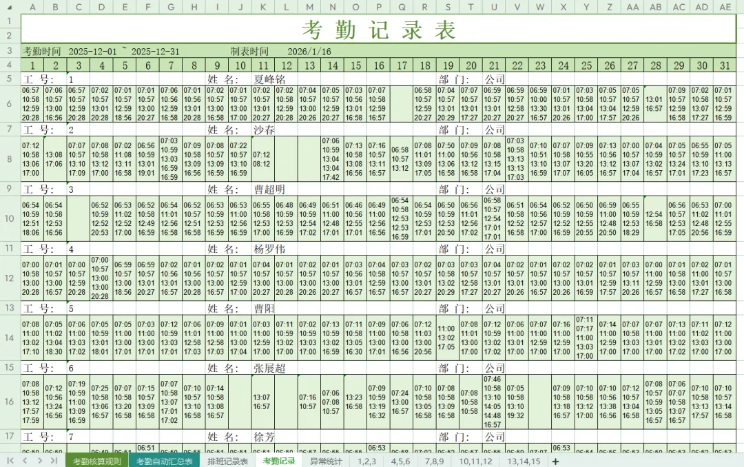Open the 排班记录表 sheet tab
Screen dimensions: 744x467
(x=228, y=461)
